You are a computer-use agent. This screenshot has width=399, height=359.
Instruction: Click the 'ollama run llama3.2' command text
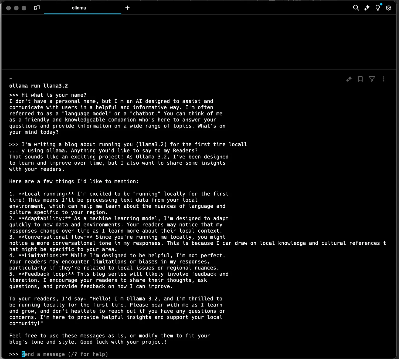(39, 86)
